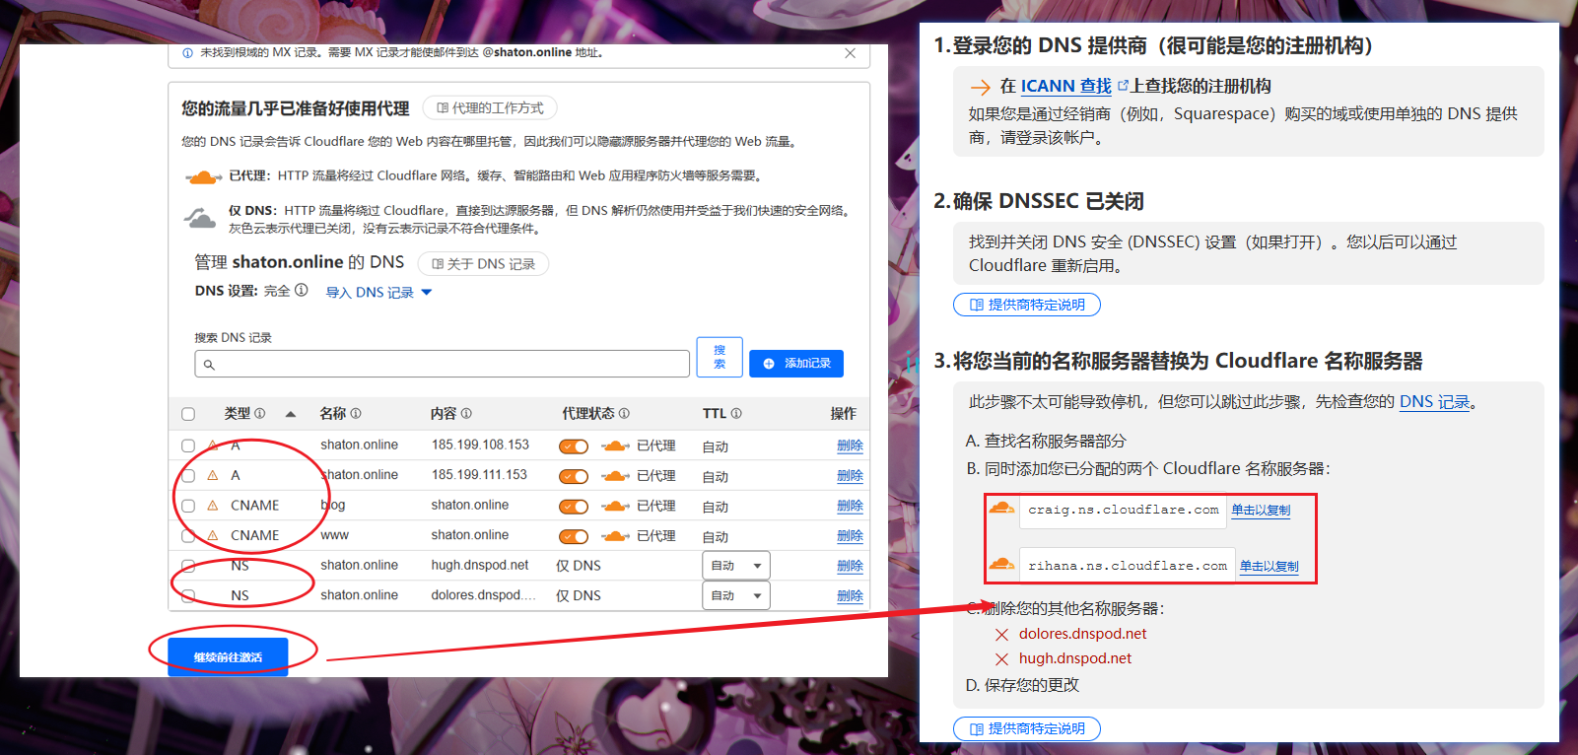
Task: Click orange cloud icon next to 已代理 description
Action: pyautogui.click(x=203, y=177)
